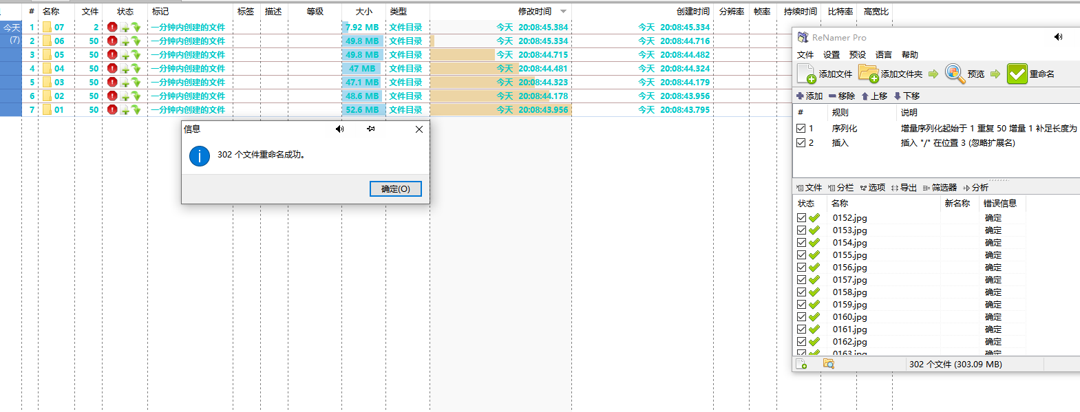1080x412 pixels.
Task: Uncheck rule 2 插入 checkbox
Action: pos(801,143)
